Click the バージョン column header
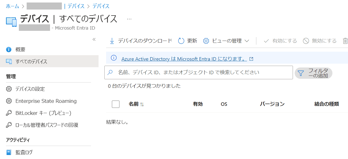 [x=272, y=104]
